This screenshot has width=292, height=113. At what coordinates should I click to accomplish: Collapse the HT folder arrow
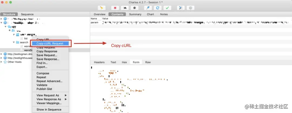click(6, 27)
